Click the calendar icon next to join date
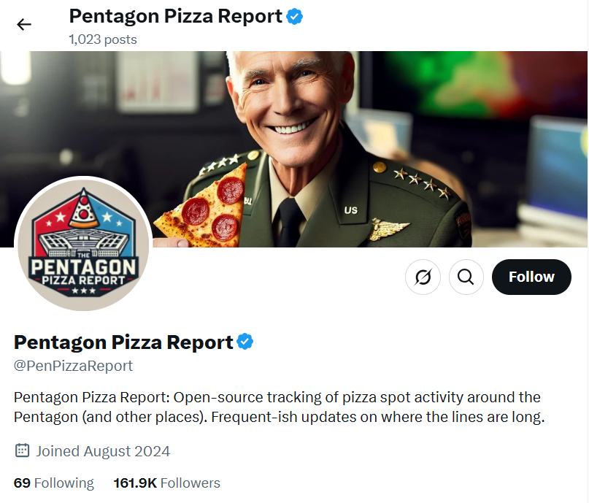589x503 pixels. coord(22,450)
